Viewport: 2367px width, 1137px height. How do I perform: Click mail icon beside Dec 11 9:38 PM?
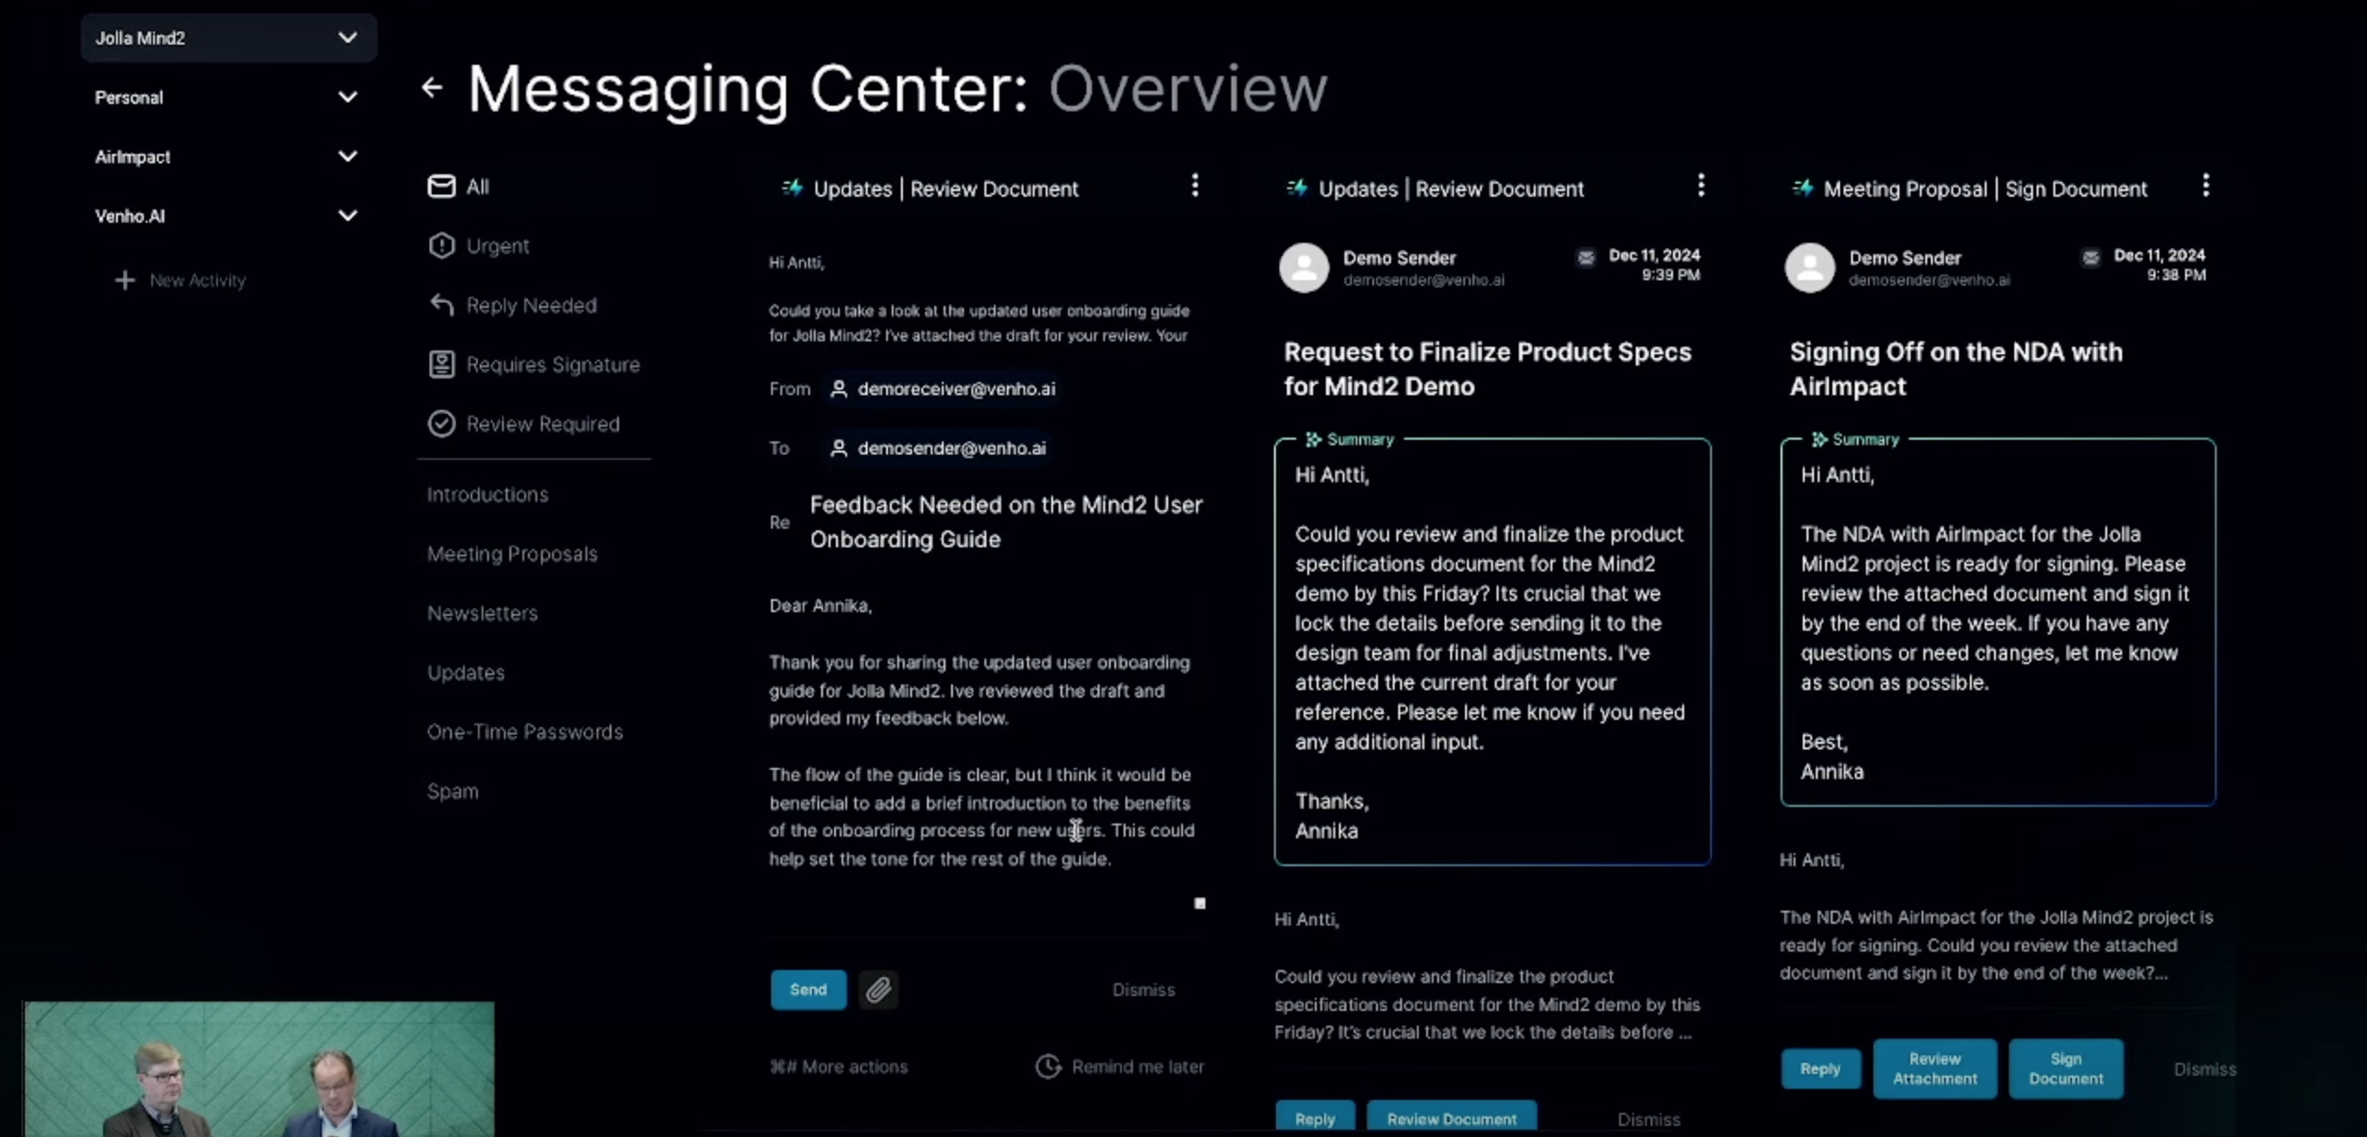point(2090,257)
